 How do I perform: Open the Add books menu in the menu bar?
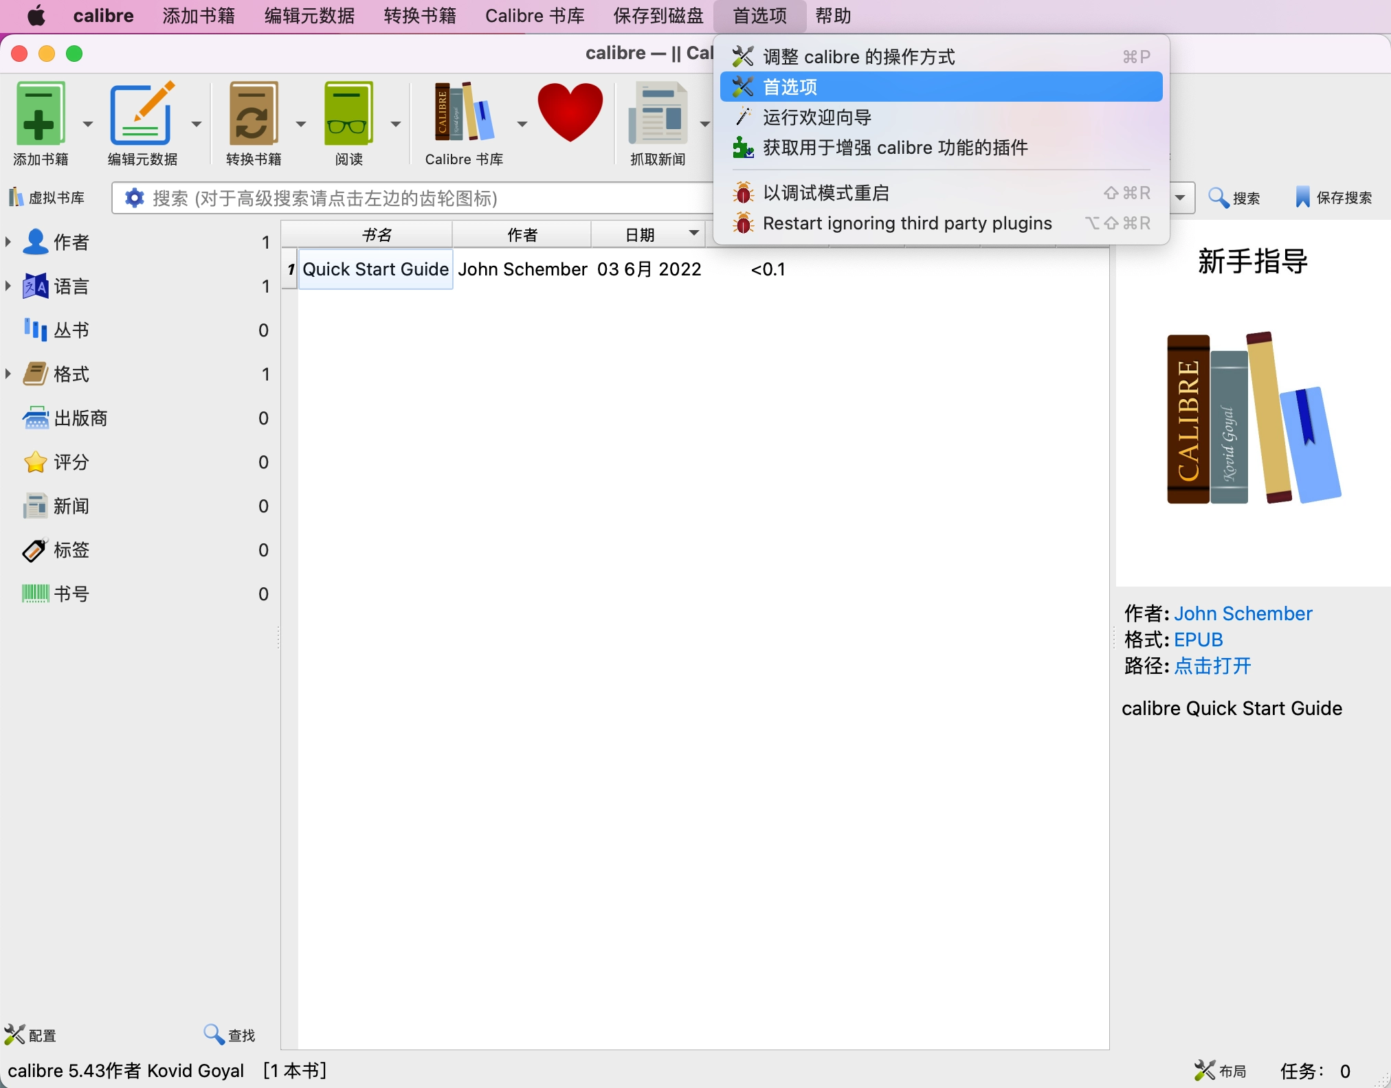[199, 16]
